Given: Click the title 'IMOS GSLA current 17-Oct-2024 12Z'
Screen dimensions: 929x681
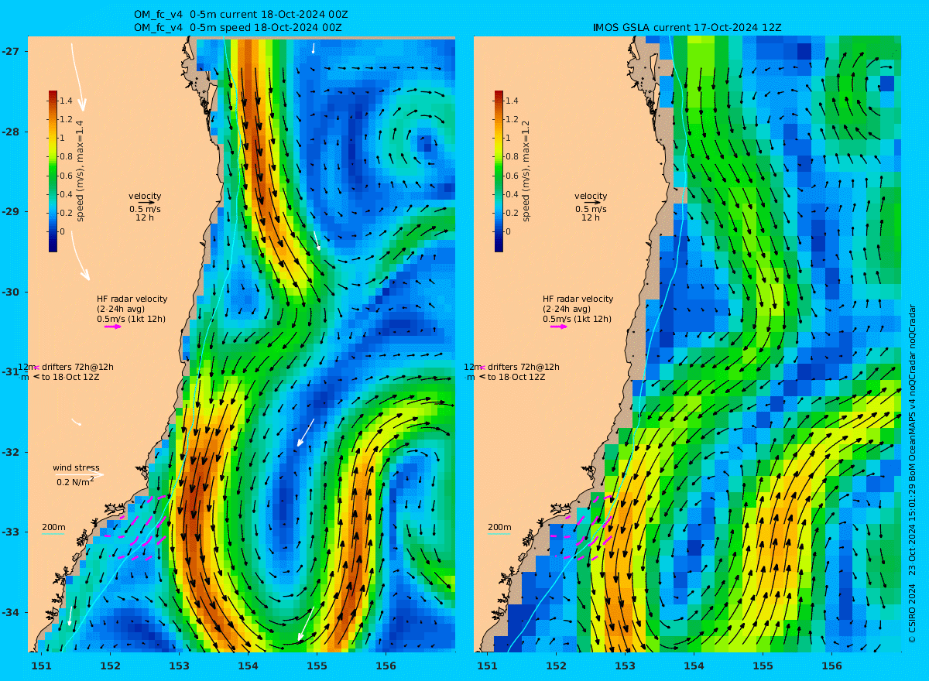Looking at the screenshot, I should coord(687,27).
